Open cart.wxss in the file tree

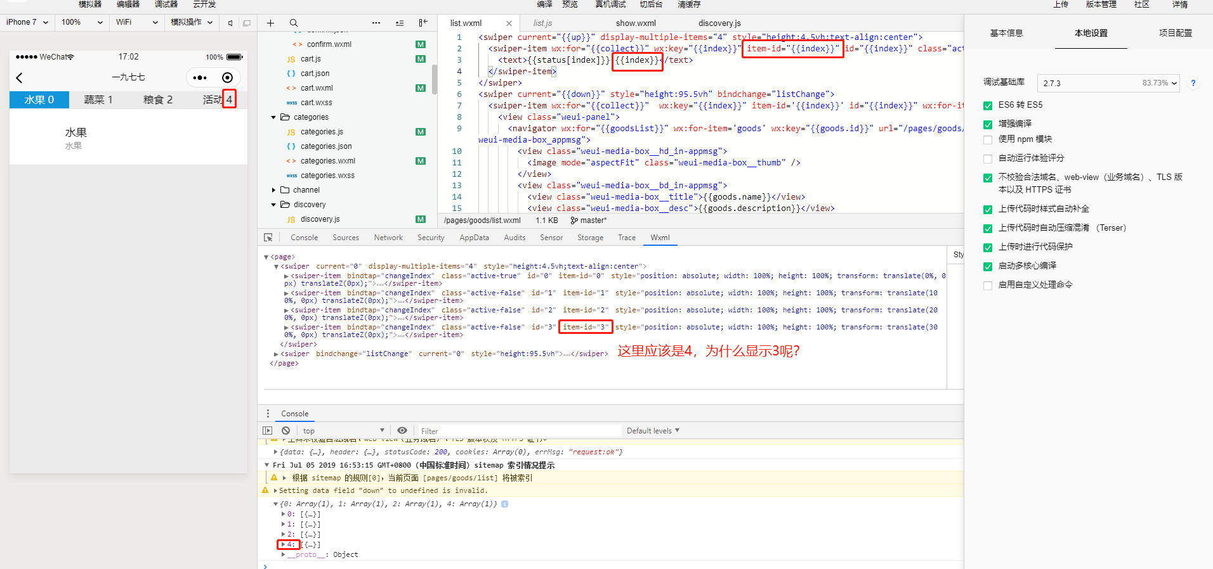(x=316, y=103)
